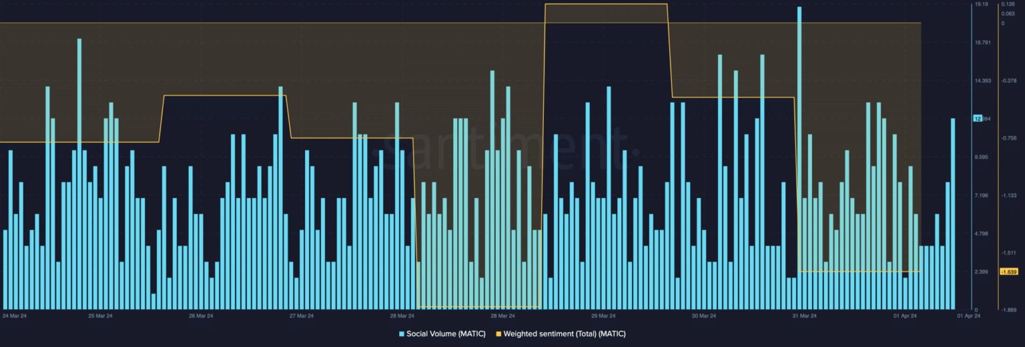1025x347 pixels.
Task: Select the 30 Mar 24 date label
Action: coord(704,316)
